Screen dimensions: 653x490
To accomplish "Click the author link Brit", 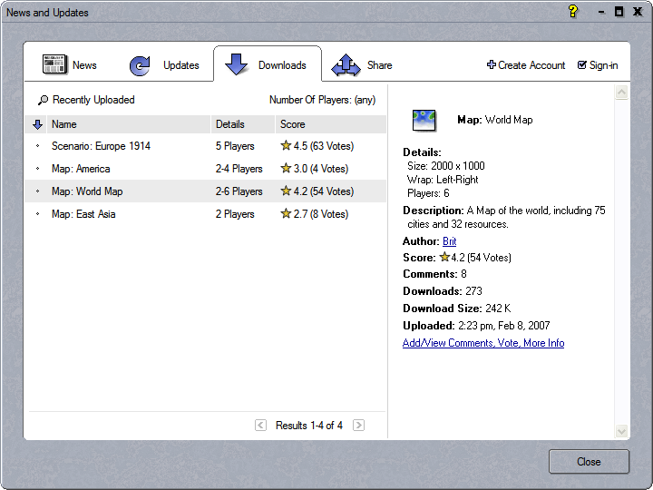I will 449,241.
